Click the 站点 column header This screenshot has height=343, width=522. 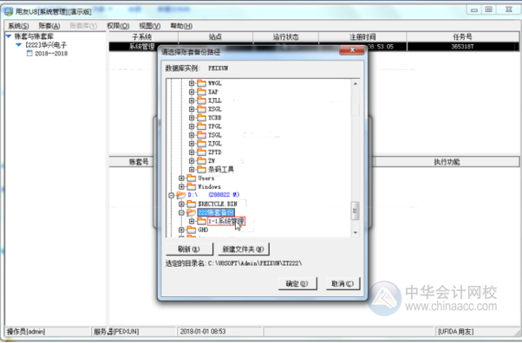click(x=215, y=36)
